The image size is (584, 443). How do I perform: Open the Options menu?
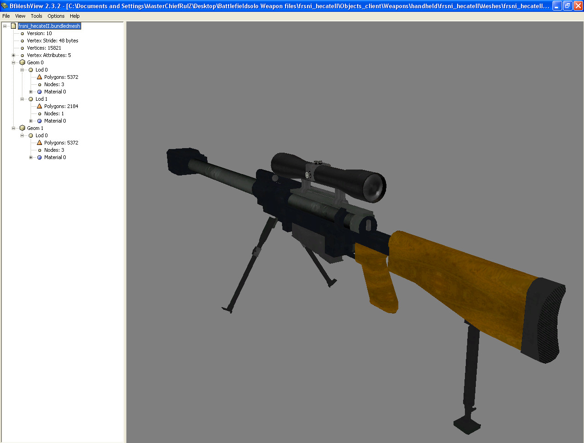[x=56, y=16]
